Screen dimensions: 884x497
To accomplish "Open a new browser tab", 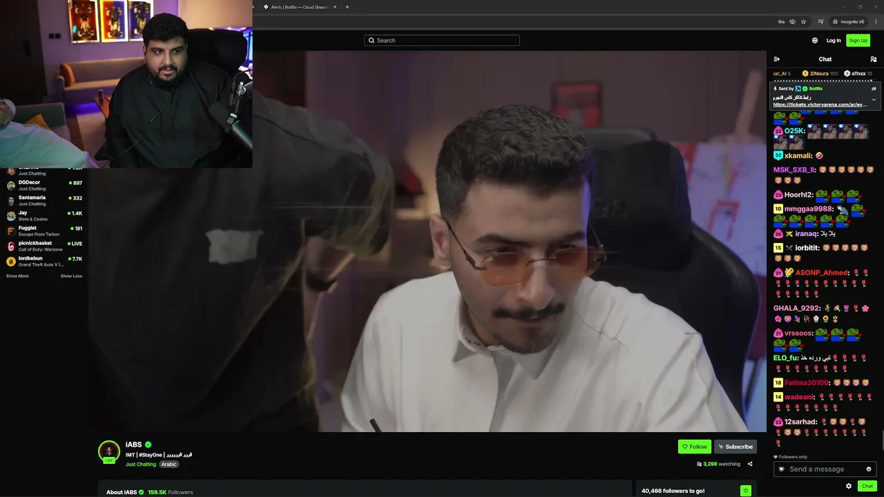I will click(x=347, y=7).
